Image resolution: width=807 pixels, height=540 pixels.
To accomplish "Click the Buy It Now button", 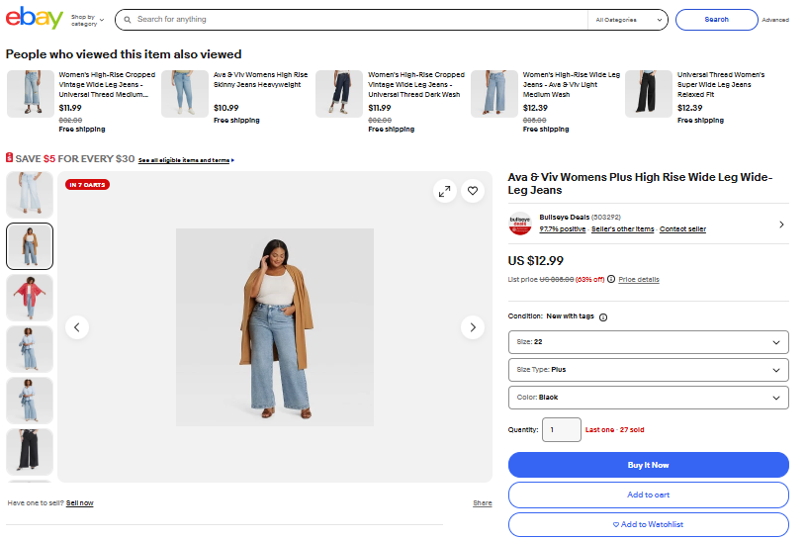I will coord(649,465).
